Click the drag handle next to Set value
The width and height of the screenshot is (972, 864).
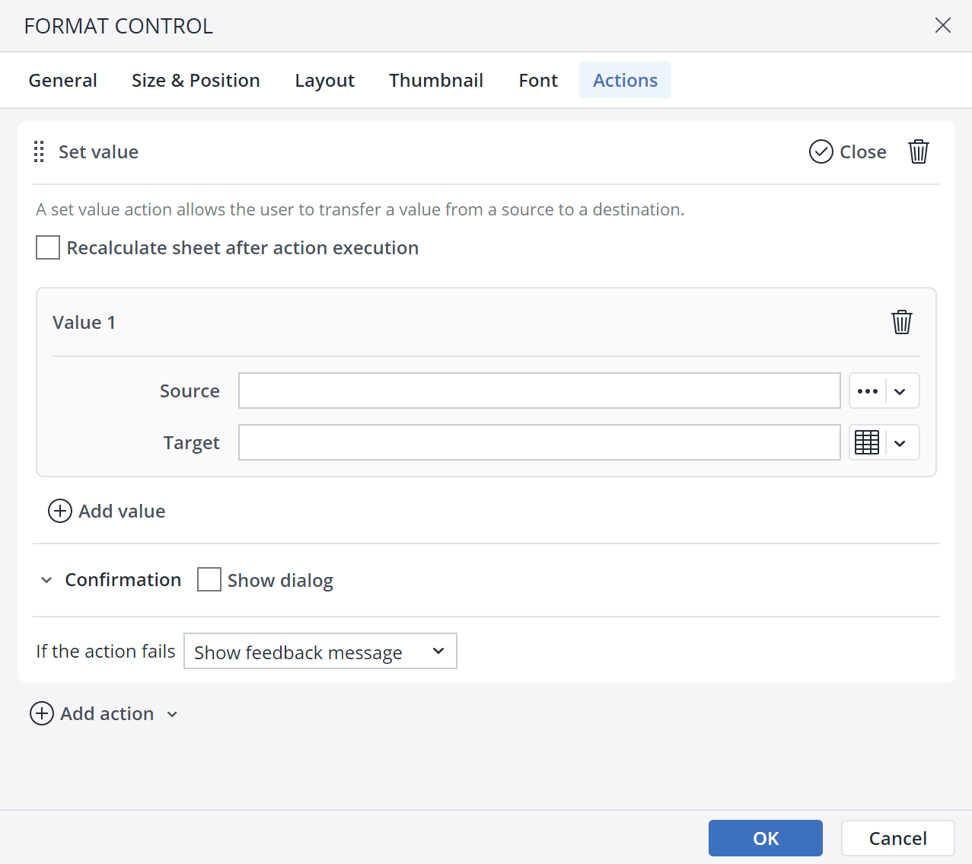pos(39,151)
